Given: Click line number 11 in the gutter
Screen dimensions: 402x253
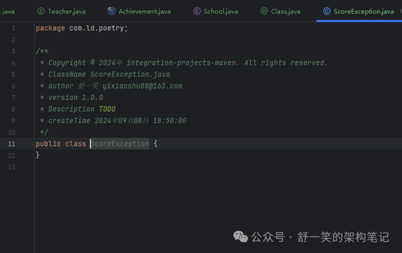Looking at the screenshot, I should tap(12, 144).
